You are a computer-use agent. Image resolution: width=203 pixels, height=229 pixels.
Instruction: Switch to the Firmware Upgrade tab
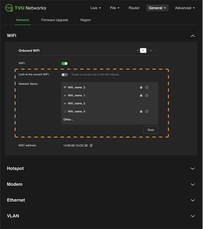pyautogui.click(x=55, y=20)
